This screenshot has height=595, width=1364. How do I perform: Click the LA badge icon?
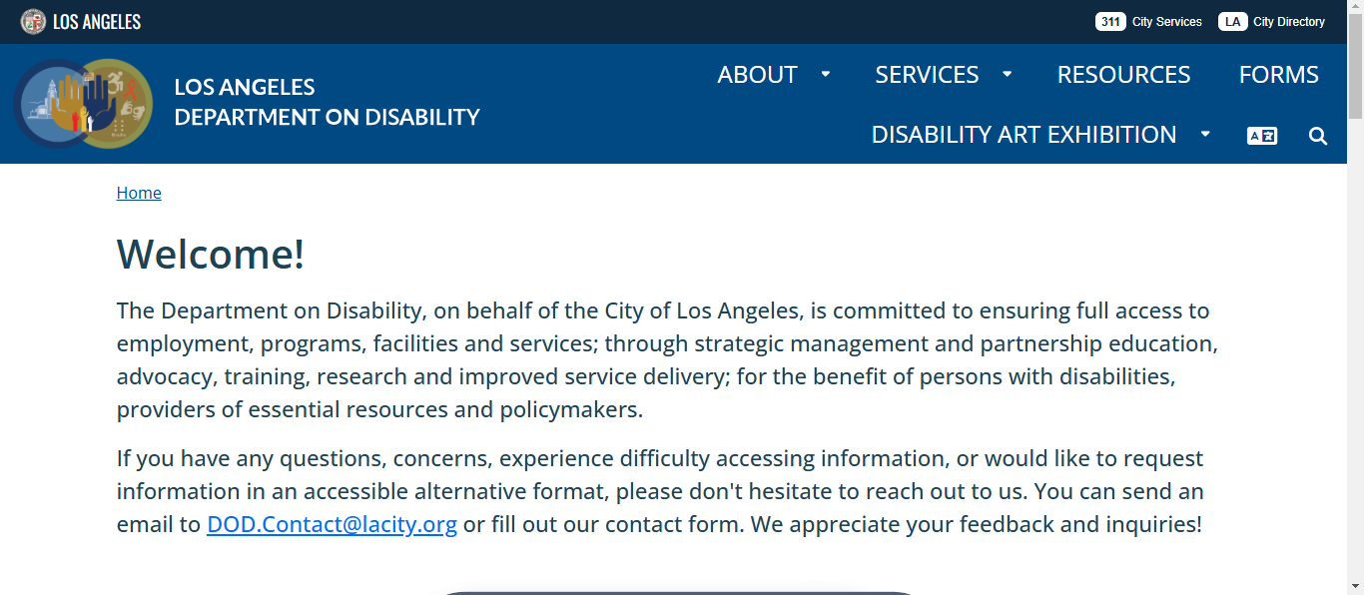click(1233, 22)
